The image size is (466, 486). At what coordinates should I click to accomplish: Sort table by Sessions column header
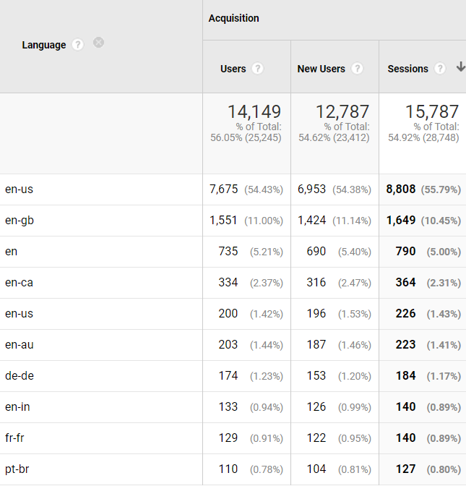(407, 69)
